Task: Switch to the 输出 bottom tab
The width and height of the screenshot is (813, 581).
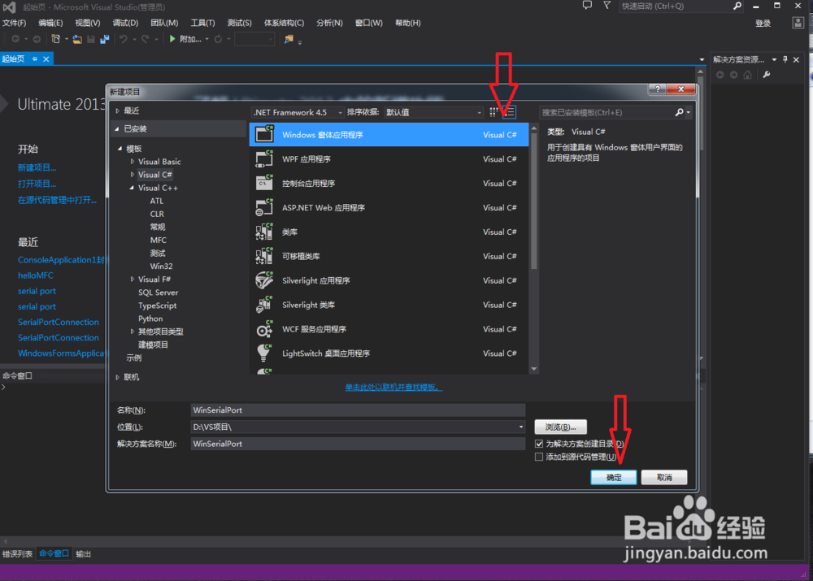Action: click(x=84, y=554)
